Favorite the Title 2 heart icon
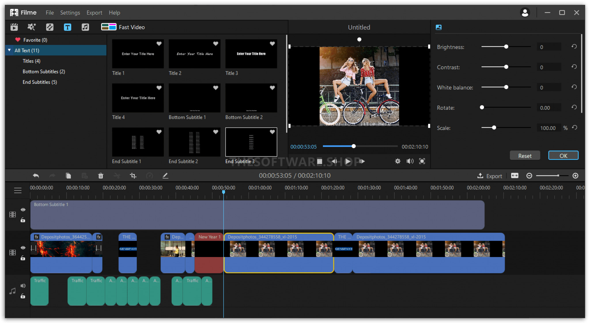 pyautogui.click(x=215, y=44)
